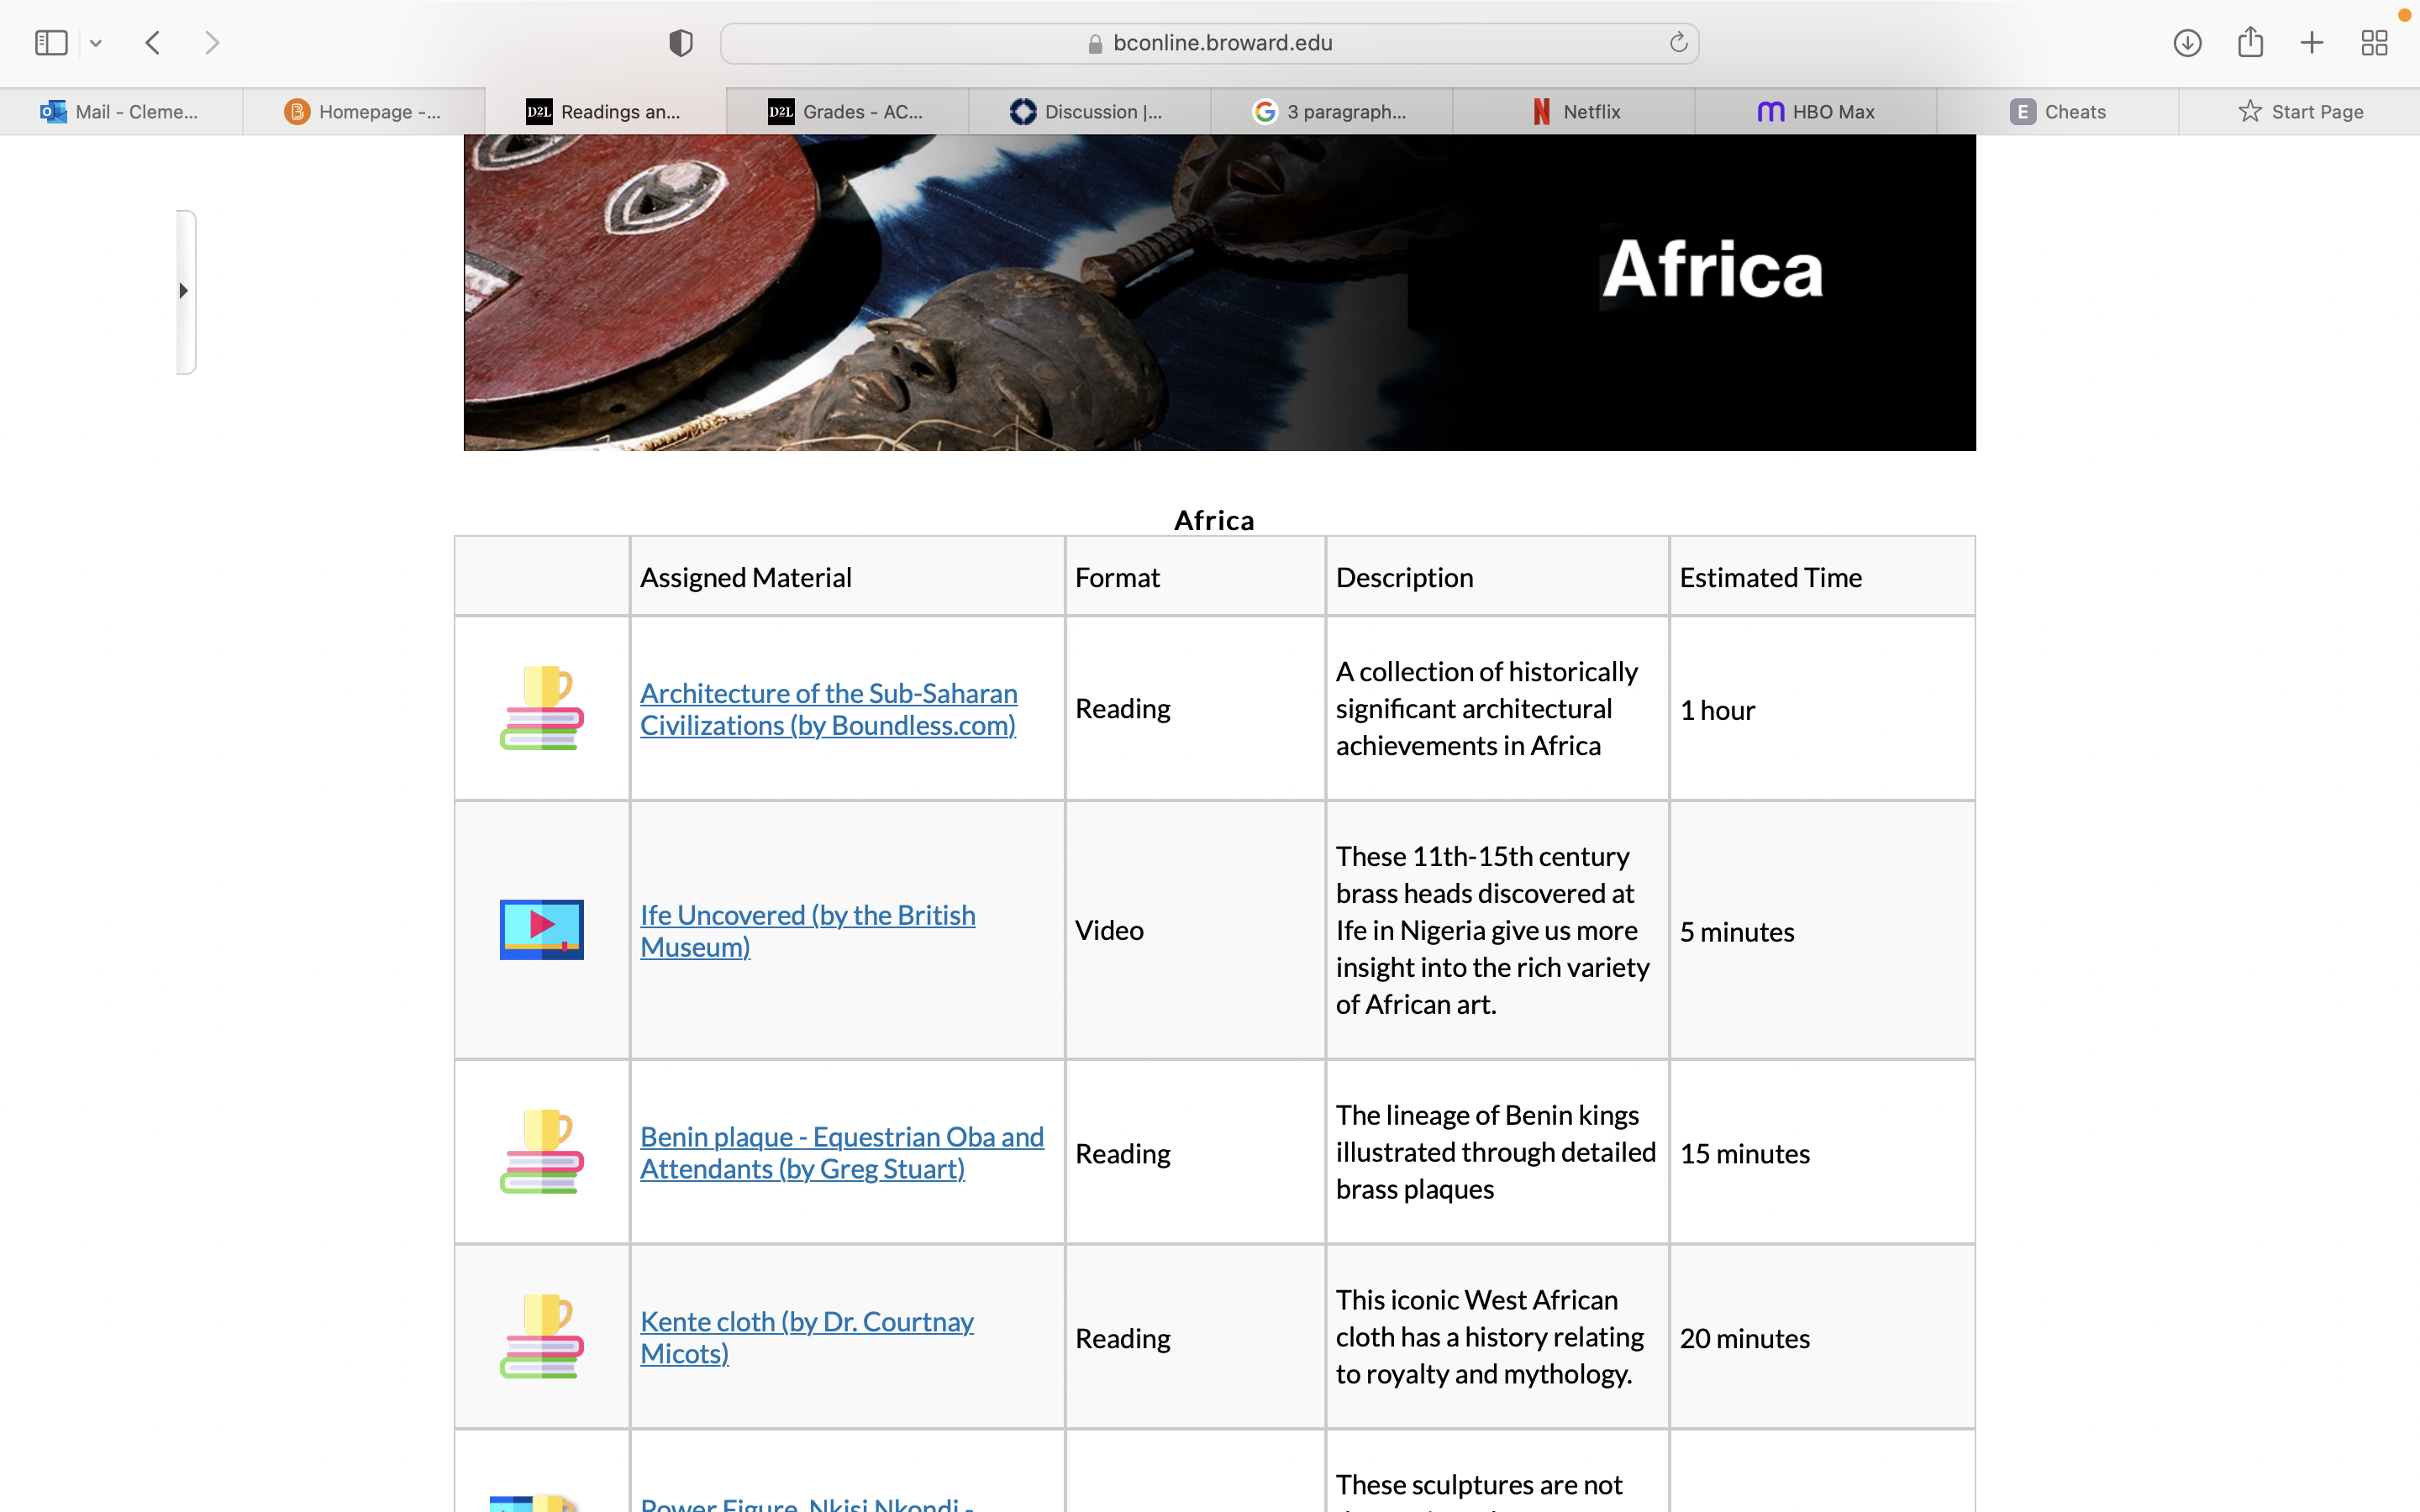This screenshot has width=2420, height=1512.
Task: Click the reading icon beside Kente cloth
Action: point(541,1337)
